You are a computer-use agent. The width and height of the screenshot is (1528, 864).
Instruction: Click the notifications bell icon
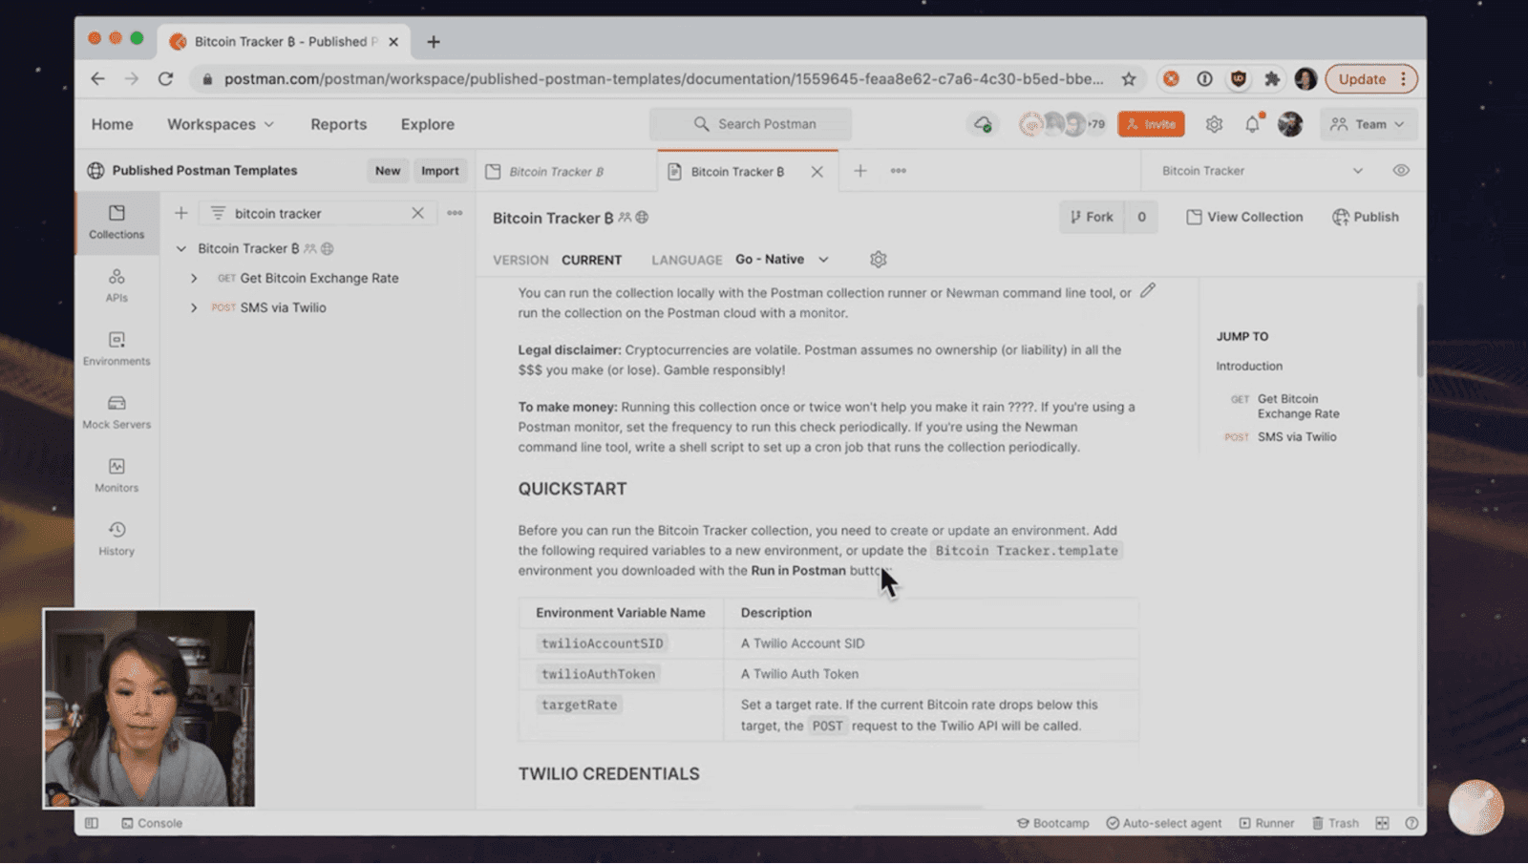tap(1252, 124)
